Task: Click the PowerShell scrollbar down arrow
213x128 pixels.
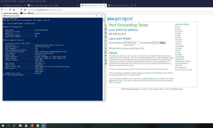Action: (104, 100)
